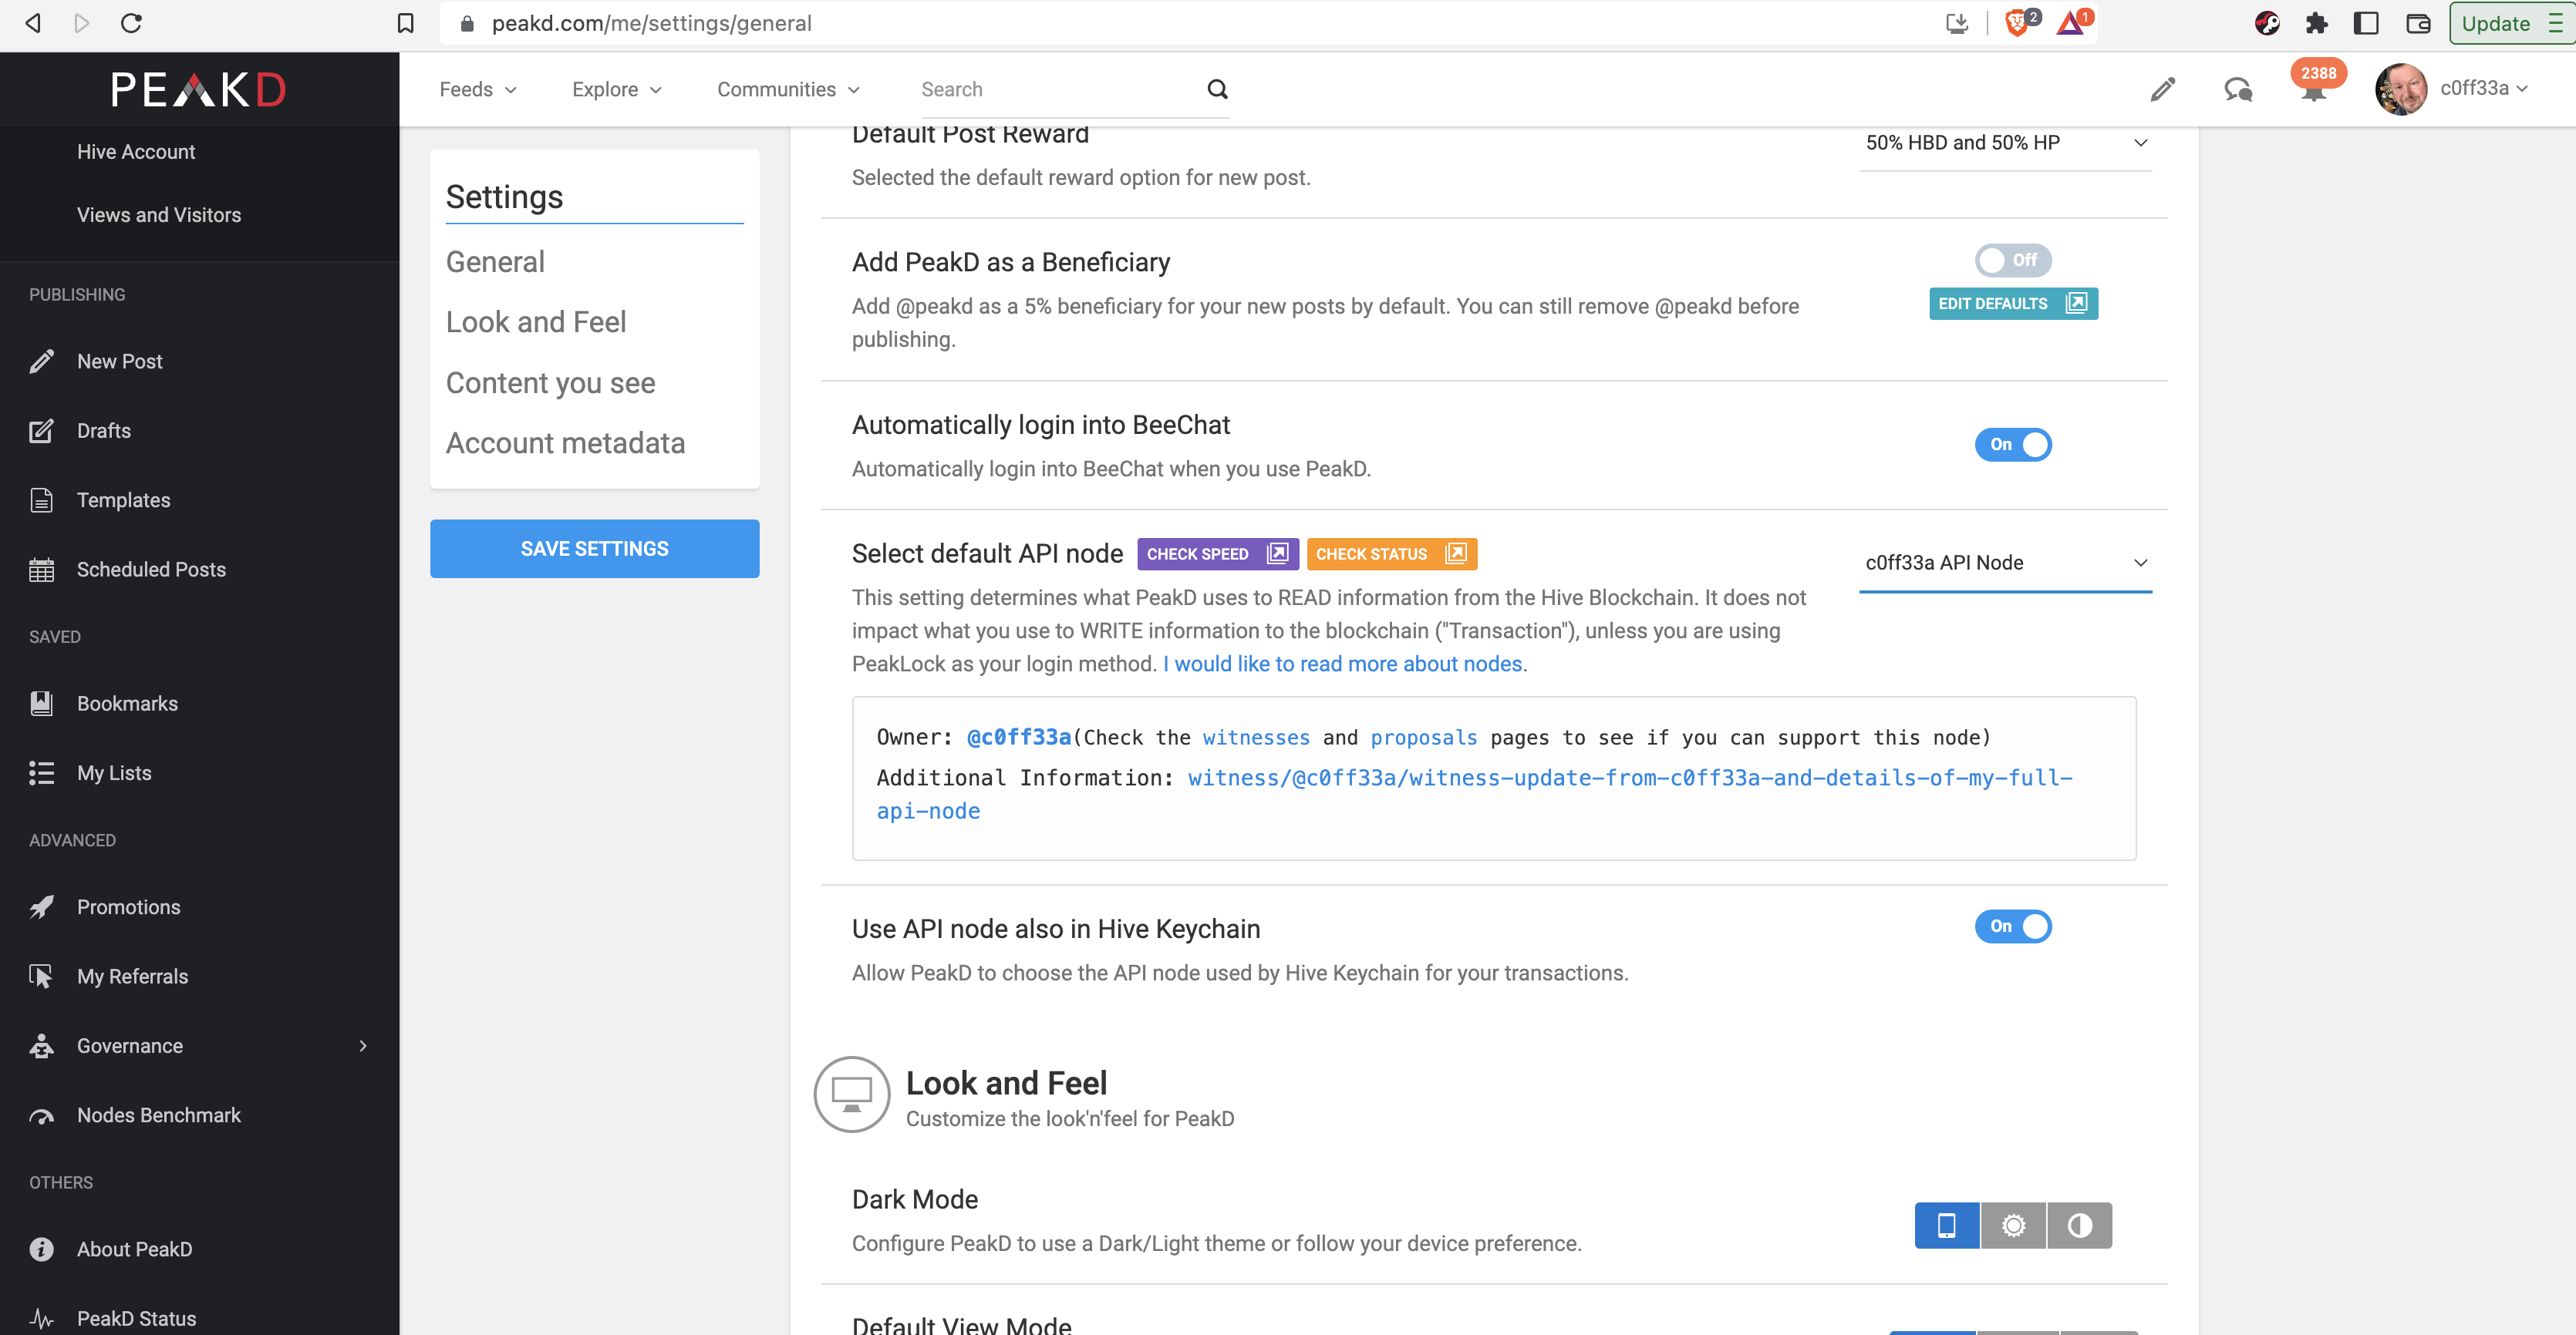Open Account metadata settings section
The width and height of the screenshot is (2576, 1335).
(x=565, y=442)
